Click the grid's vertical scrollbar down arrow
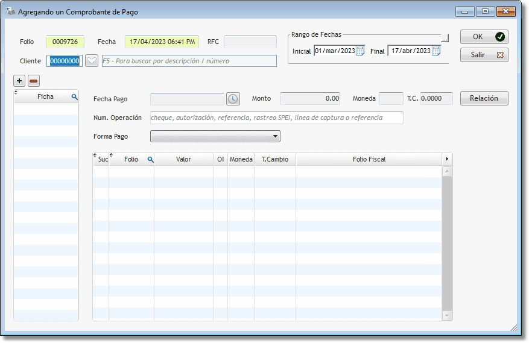 click(447, 315)
